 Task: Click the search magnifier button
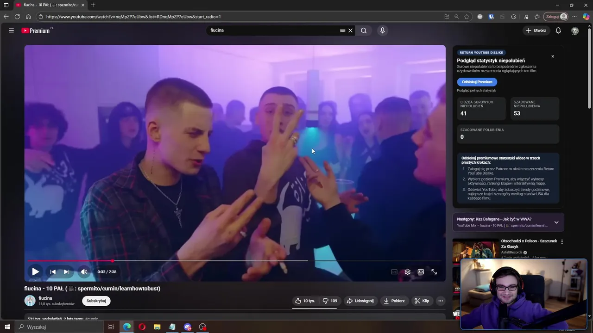(x=364, y=31)
